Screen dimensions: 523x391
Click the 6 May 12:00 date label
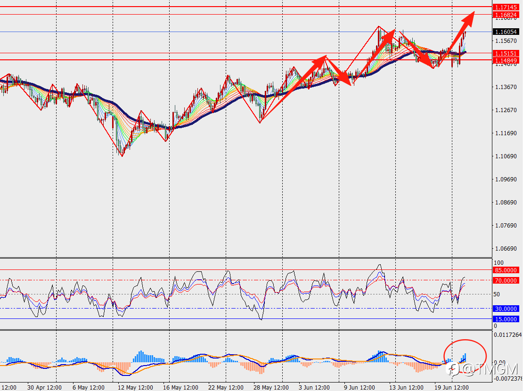[x=89, y=387]
